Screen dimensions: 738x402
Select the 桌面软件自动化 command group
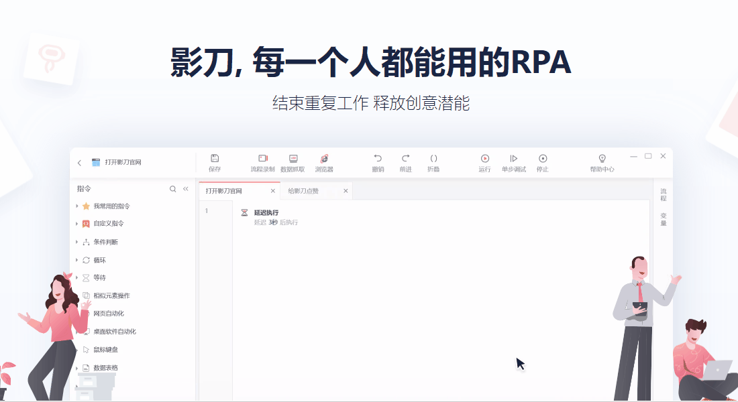[115, 332]
